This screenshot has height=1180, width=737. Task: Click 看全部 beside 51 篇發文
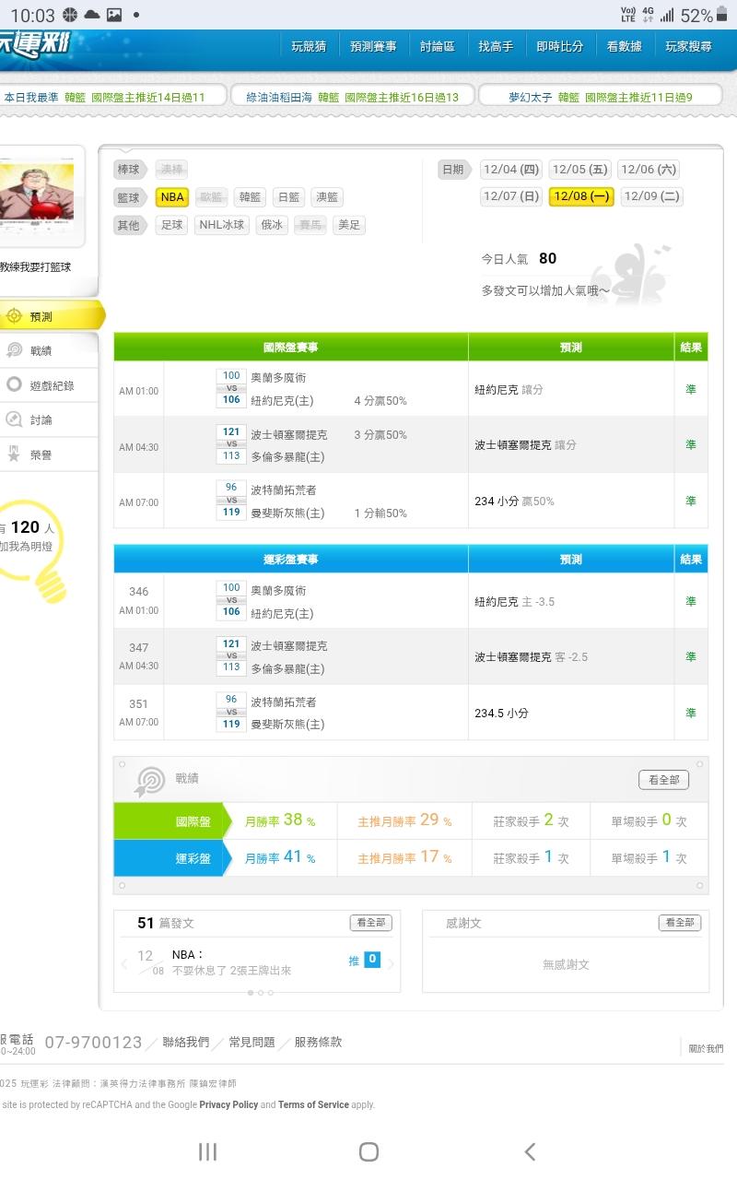370,923
